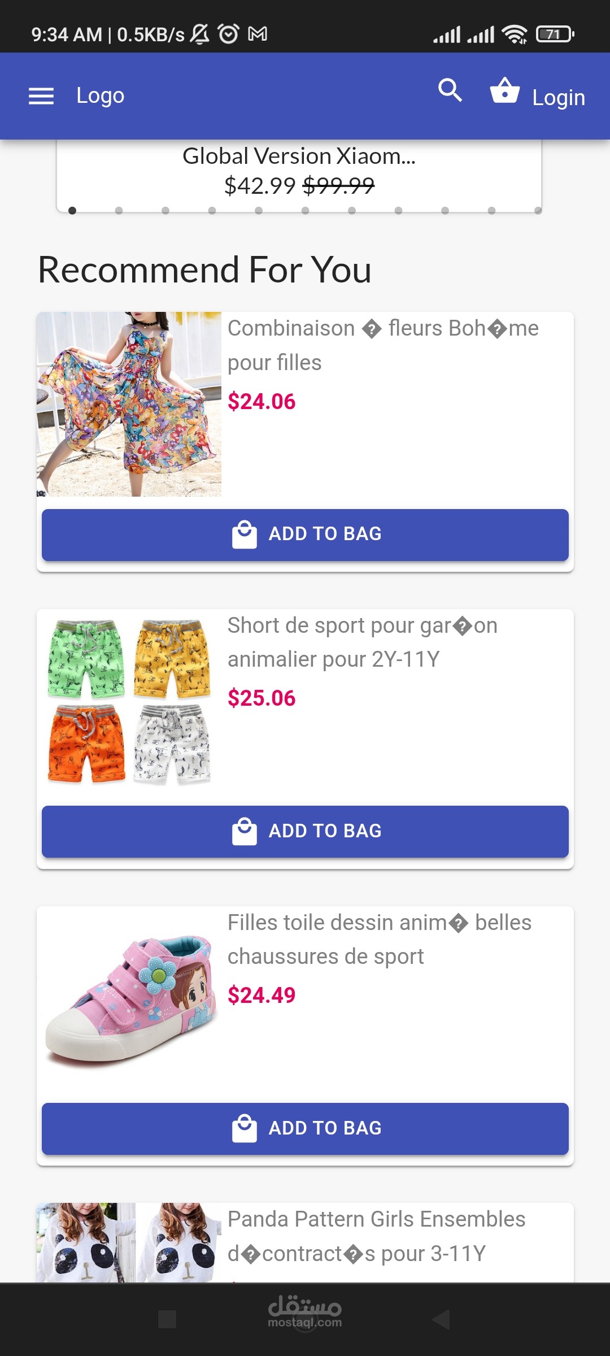Screen dimensions: 610x1356
Task: Open the floral dress product image
Action: (129, 404)
